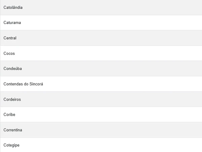Image resolution: width=202 pixels, height=152 pixels.
Task: Select the Cotegipe entry
Action: pyautogui.click(x=101, y=145)
